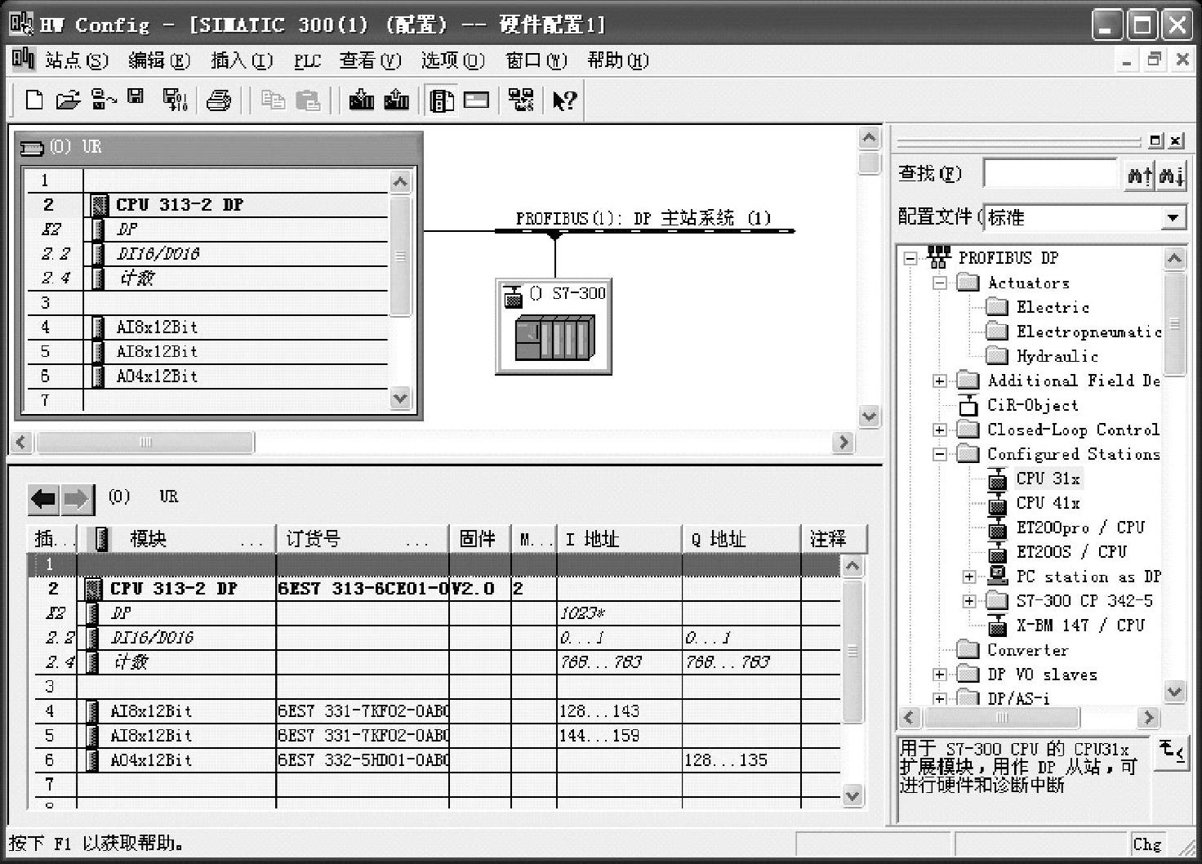Expand DP V0 slaves folder
The image size is (1202, 864).
point(940,675)
